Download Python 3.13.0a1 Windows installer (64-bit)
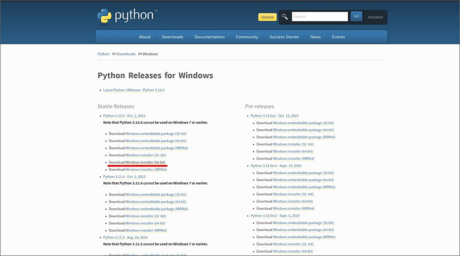Viewport: 460px width, 256px height. (x=293, y=151)
